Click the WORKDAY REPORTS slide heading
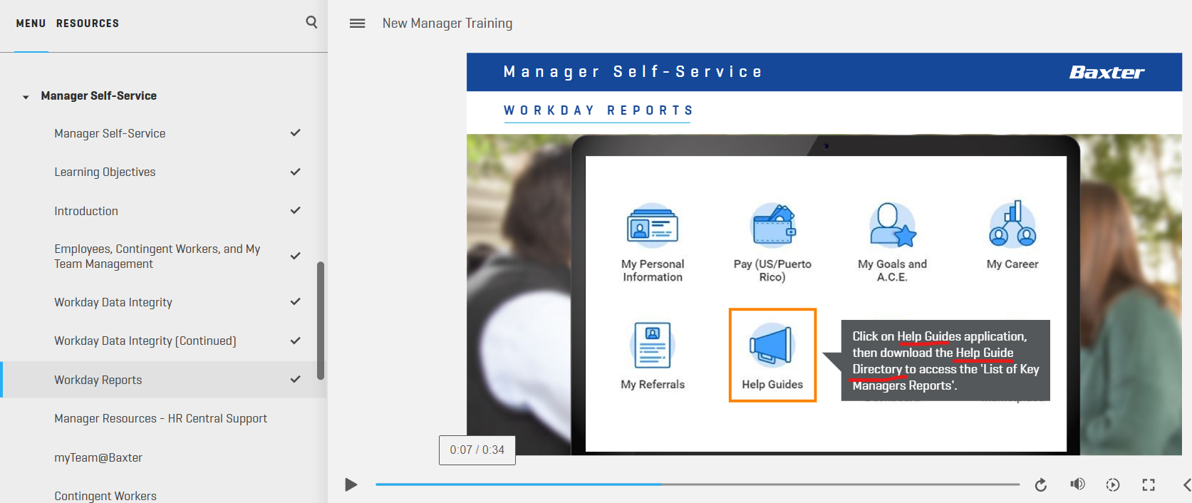 (x=598, y=110)
